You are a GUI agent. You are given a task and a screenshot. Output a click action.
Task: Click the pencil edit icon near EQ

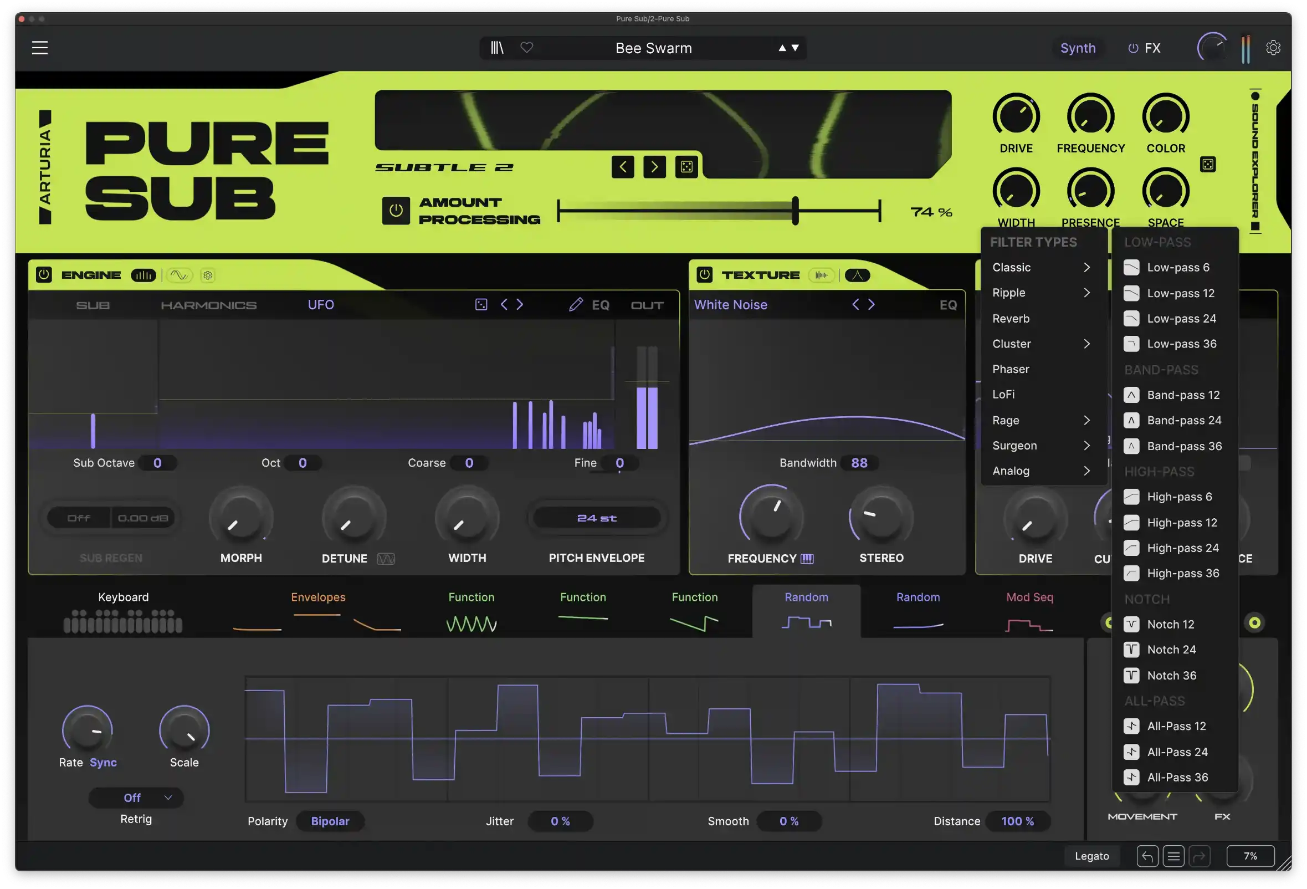pos(575,304)
